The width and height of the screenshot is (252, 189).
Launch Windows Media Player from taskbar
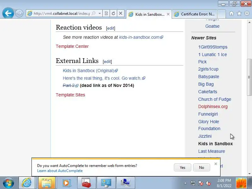click(66, 183)
